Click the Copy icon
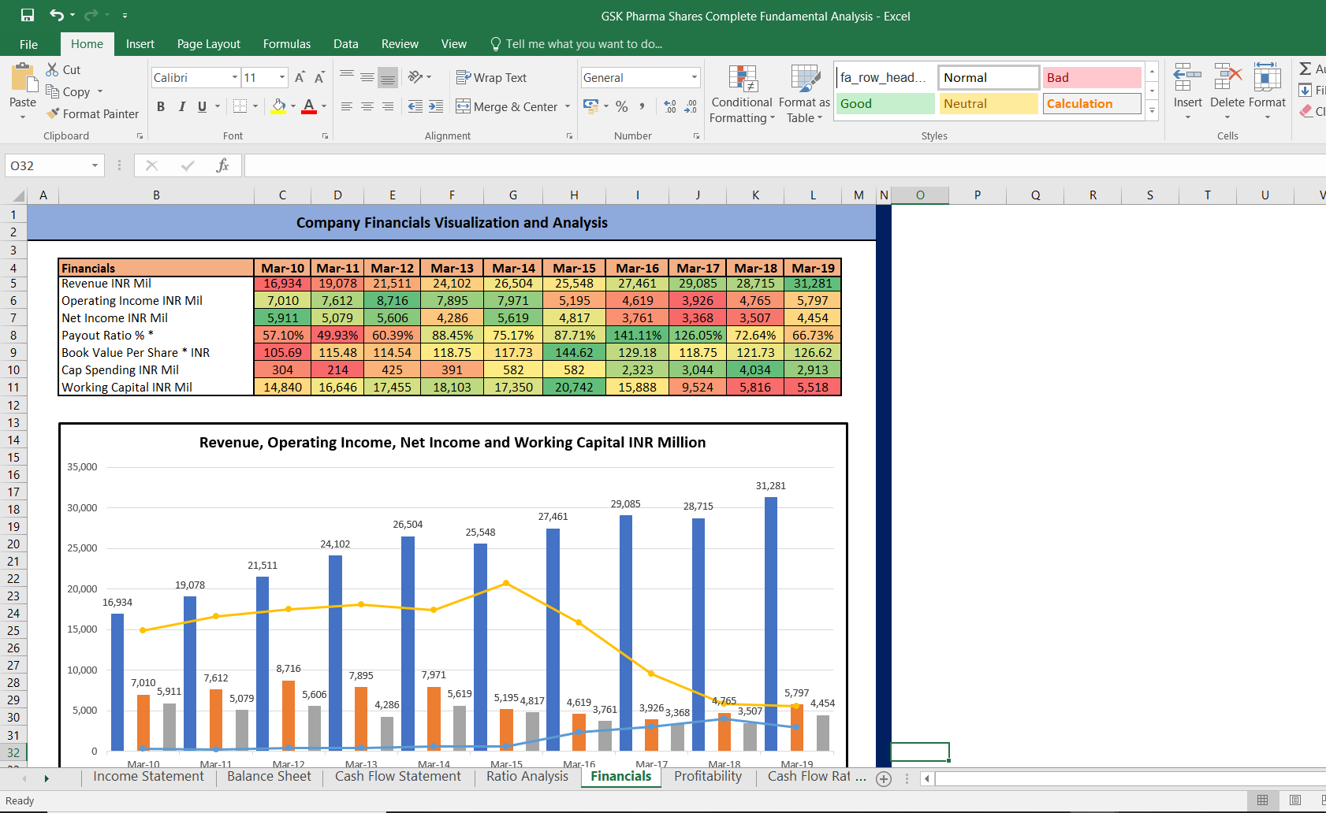This screenshot has width=1326, height=813. (x=53, y=91)
